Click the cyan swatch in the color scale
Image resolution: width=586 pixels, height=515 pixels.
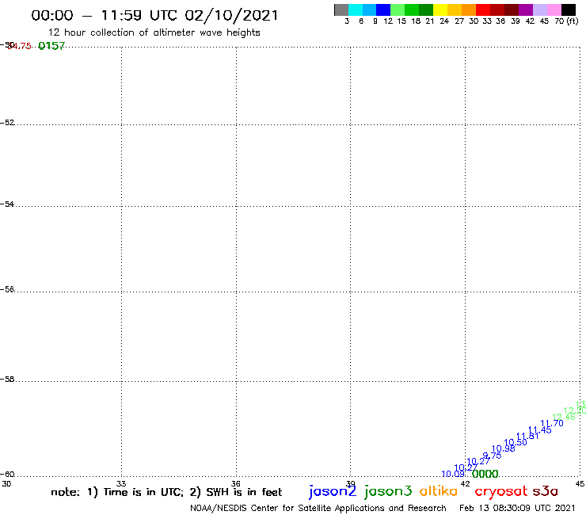(356, 10)
